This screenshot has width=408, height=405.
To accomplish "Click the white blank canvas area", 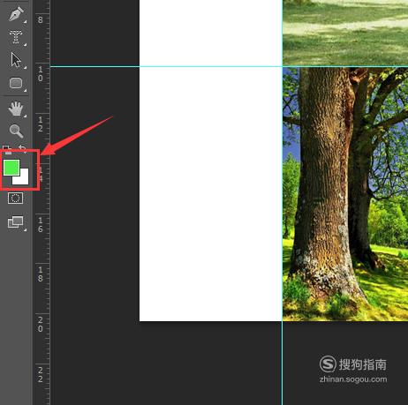I will pyautogui.click(x=211, y=161).
